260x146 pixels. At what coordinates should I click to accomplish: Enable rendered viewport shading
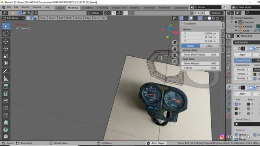tap(217, 18)
